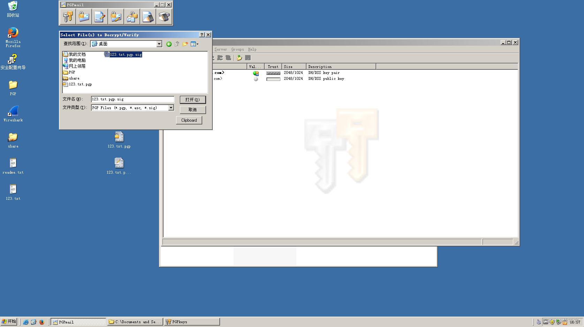
Task: Click the Encrypt and Sign icon in PGPmail
Action: click(x=116, y=16)
